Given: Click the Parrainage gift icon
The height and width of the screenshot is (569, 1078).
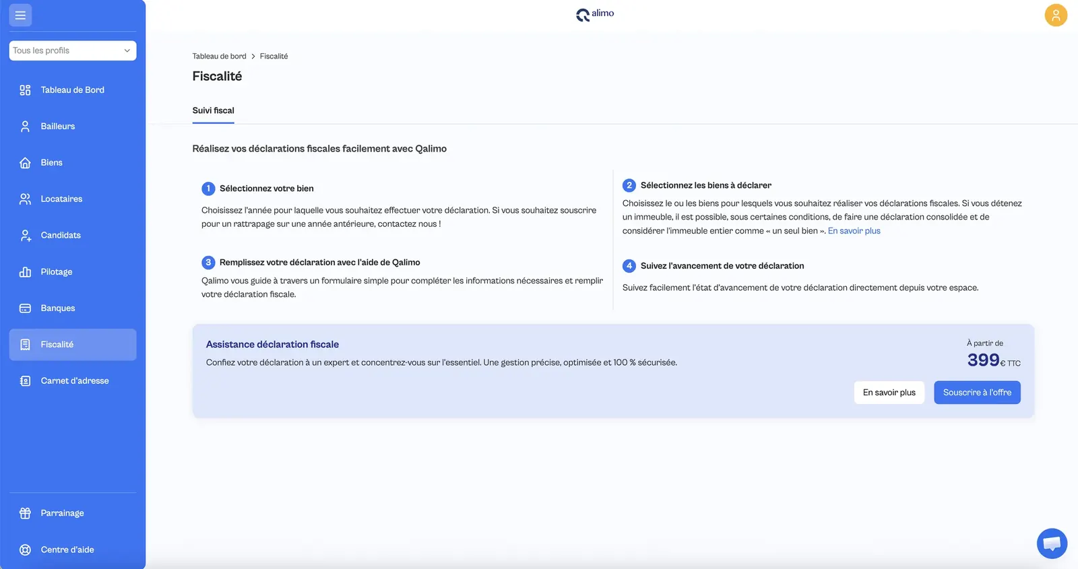Looking at the screenshot, I should (x=25, y=513).
